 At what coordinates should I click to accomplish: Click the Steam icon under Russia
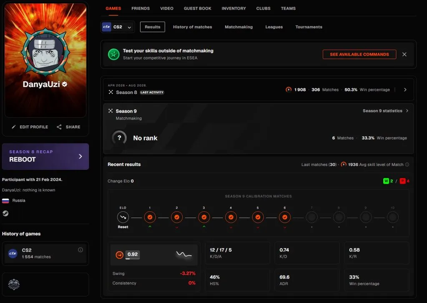coord(5,214)
